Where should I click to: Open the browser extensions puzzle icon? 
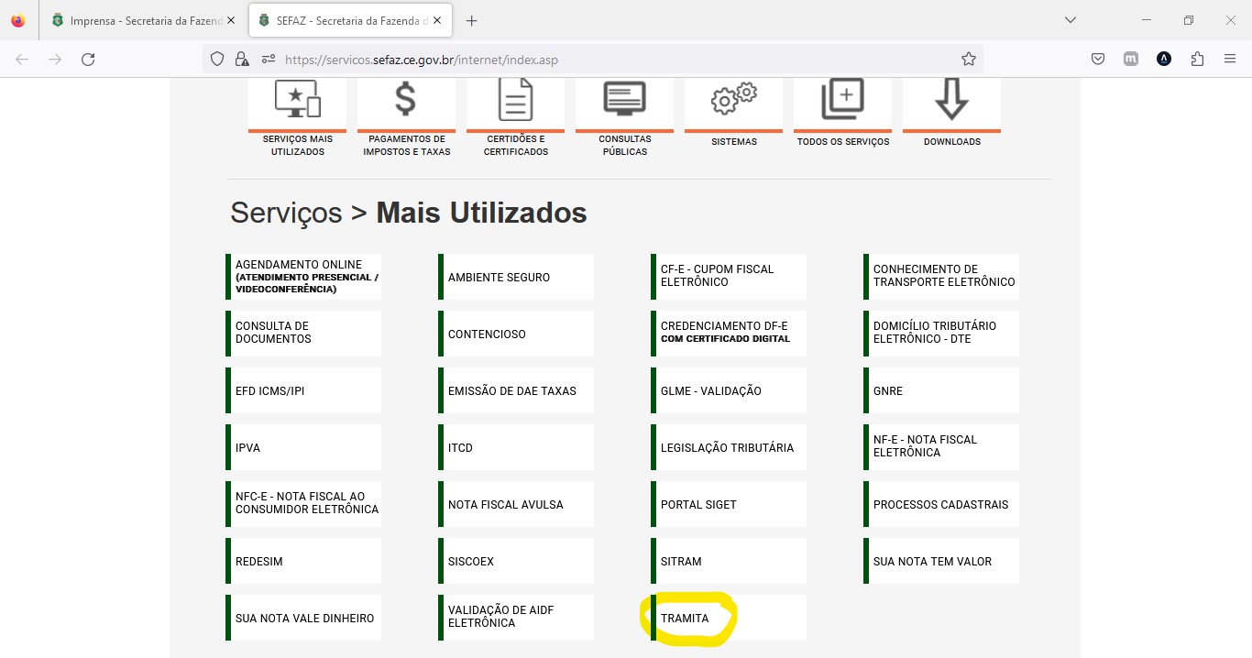coord(1197,60)
